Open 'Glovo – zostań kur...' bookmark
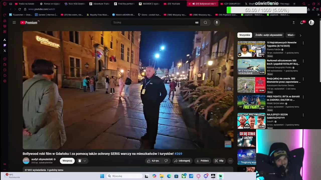Image resolution: width=321 pixels, height=180 pixels. click(x=149, y=15)
